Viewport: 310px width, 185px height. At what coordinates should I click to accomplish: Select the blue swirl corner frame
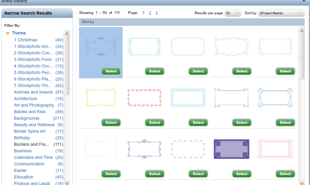[155, 71]
